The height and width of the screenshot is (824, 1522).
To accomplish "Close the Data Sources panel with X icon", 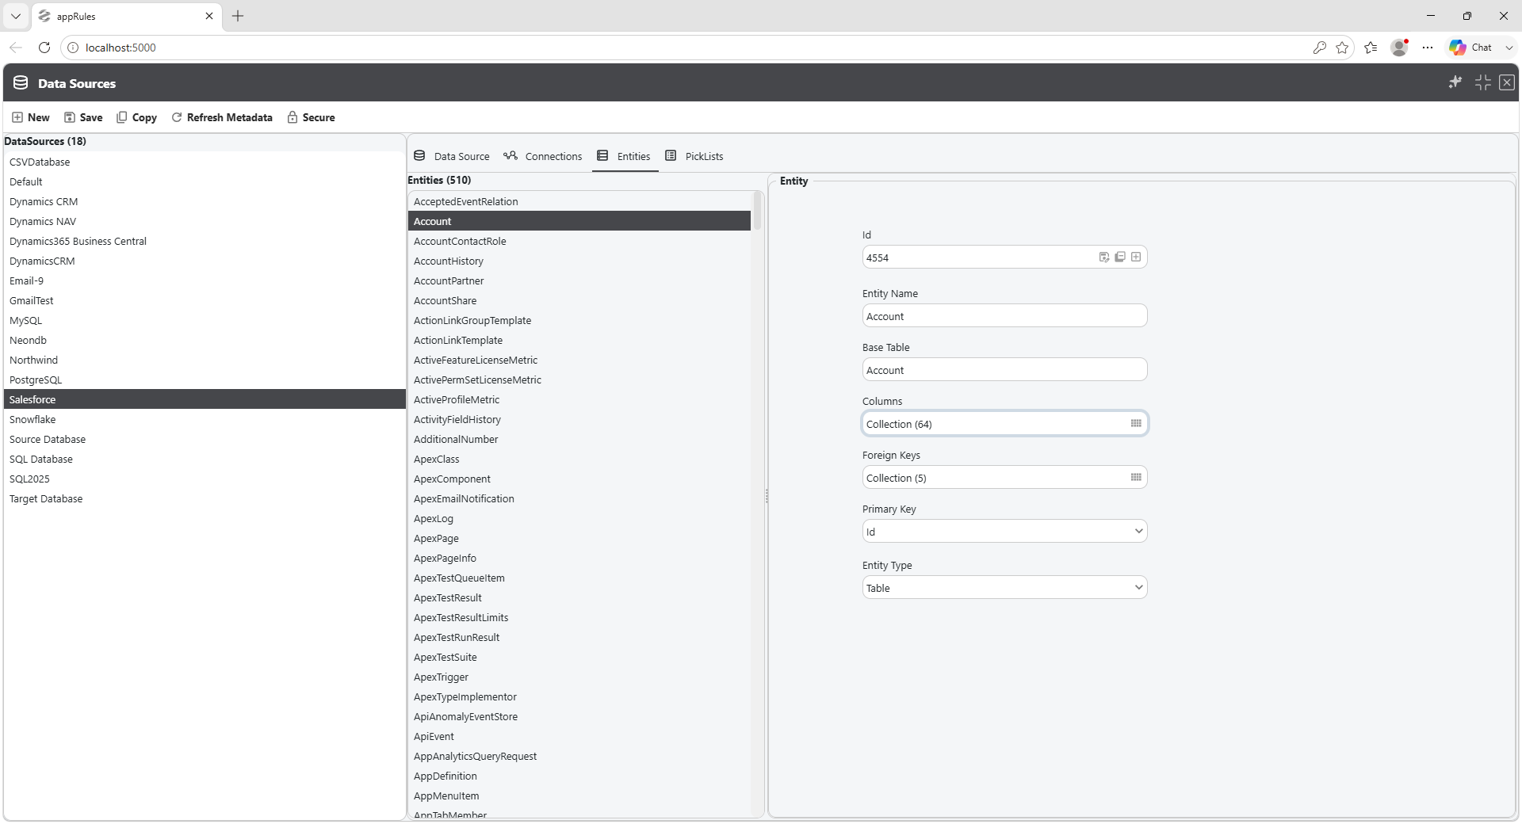I will tap(1507, 82).
